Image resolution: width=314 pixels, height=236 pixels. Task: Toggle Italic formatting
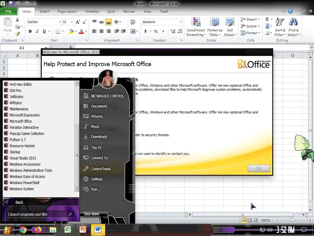click(37, 31)
